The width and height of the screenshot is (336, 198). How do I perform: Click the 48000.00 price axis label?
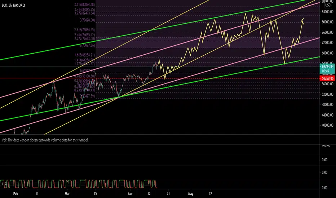(327, 105)
